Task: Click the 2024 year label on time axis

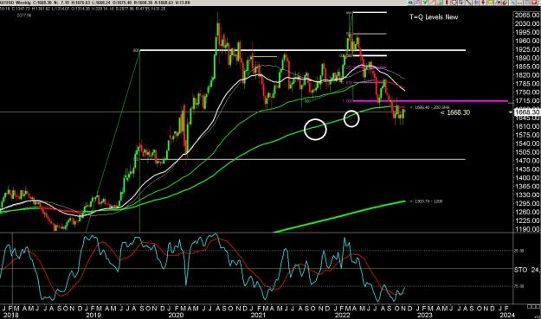Action: (x=507, y=316)
